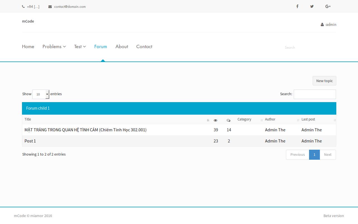The width and height of the screenshot is (358, 224).
Task: Open the About page
Action: [x=122, y=46]
